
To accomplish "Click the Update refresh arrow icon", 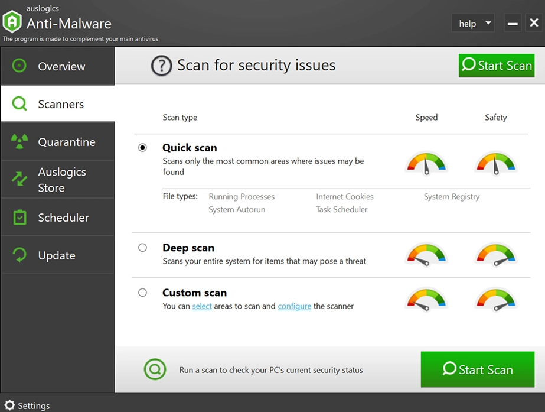I will pos(19,255).
